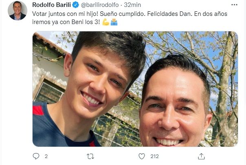Click the flexed bicep emoji

(x=106, y=22)
